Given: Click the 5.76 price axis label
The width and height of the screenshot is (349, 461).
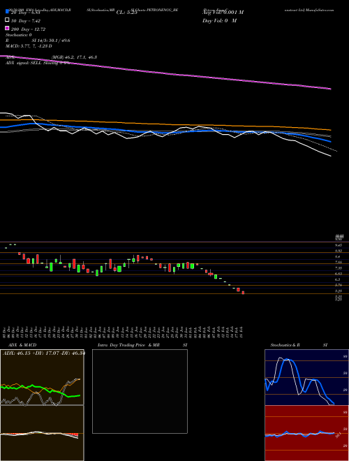Looking at the screenshot, I should [338, 285].
